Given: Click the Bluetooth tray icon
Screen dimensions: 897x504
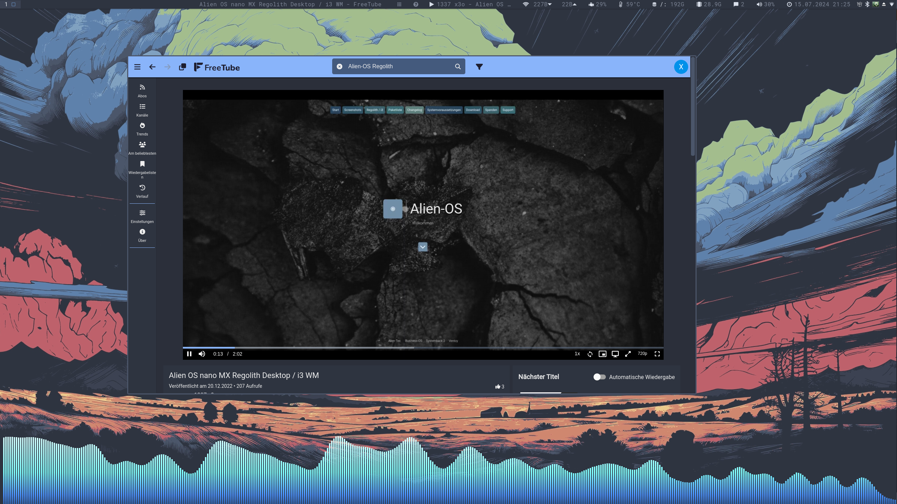Looking at the screenshot, I should [867, 4].
